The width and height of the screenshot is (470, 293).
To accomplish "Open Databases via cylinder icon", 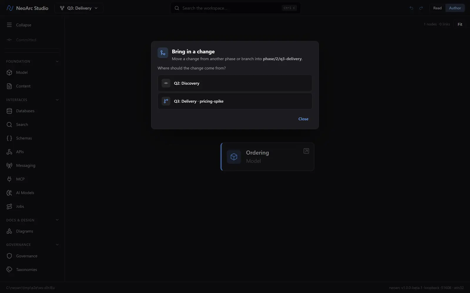I will coord(9,111).
